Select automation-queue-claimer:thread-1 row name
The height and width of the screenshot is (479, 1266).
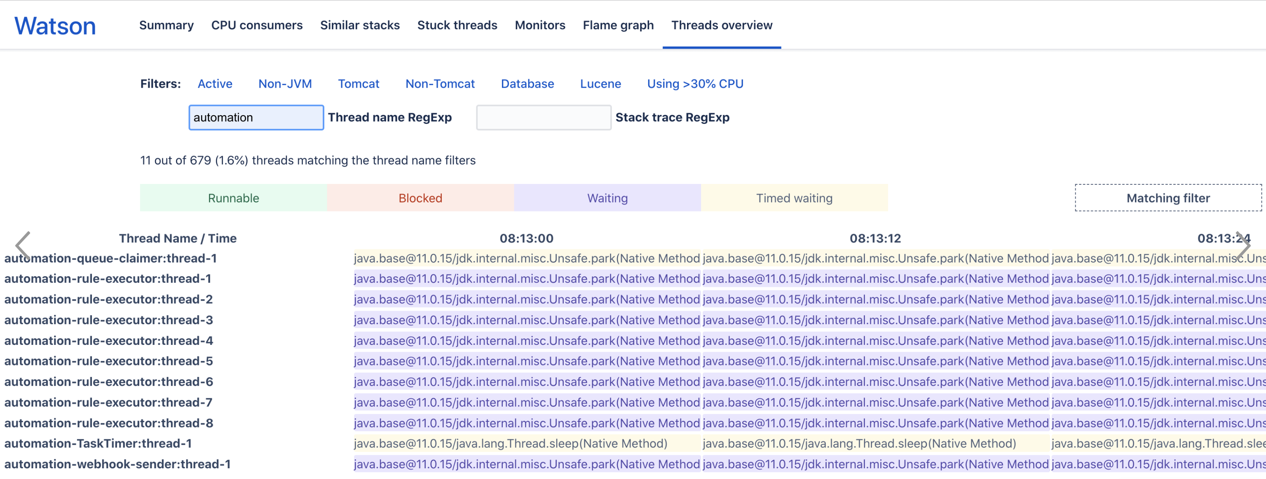pos(110,258)
